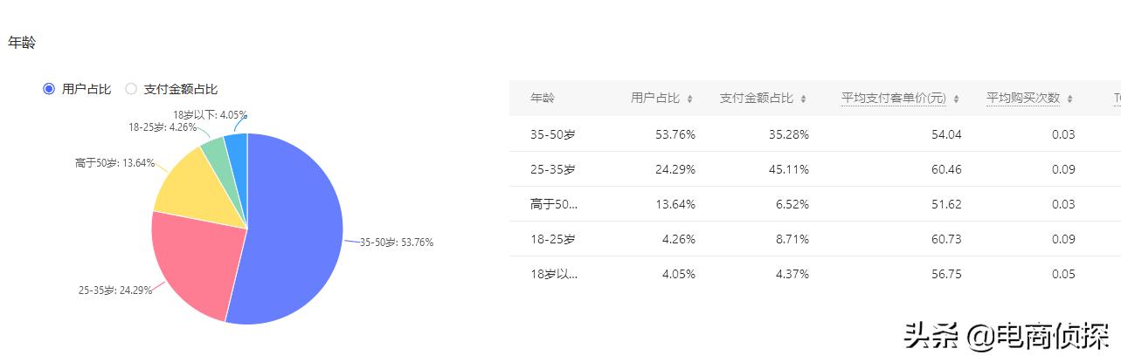Click the light blue 18岁以下 pie slice

click(x=237, y=147)
